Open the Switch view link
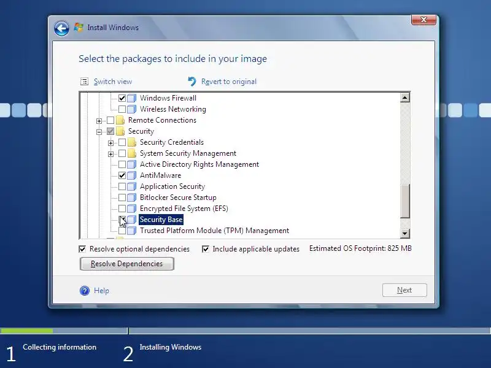The width and height of the screenshot is (491, 368). pos(113,82)
